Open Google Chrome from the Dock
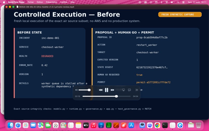Viewport: 209px width, 131px height. tap(157, 125)
